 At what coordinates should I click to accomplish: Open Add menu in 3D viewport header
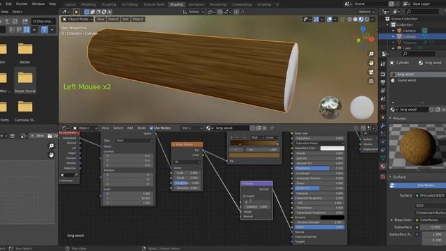pyautogui.click(x=125, y=19)
